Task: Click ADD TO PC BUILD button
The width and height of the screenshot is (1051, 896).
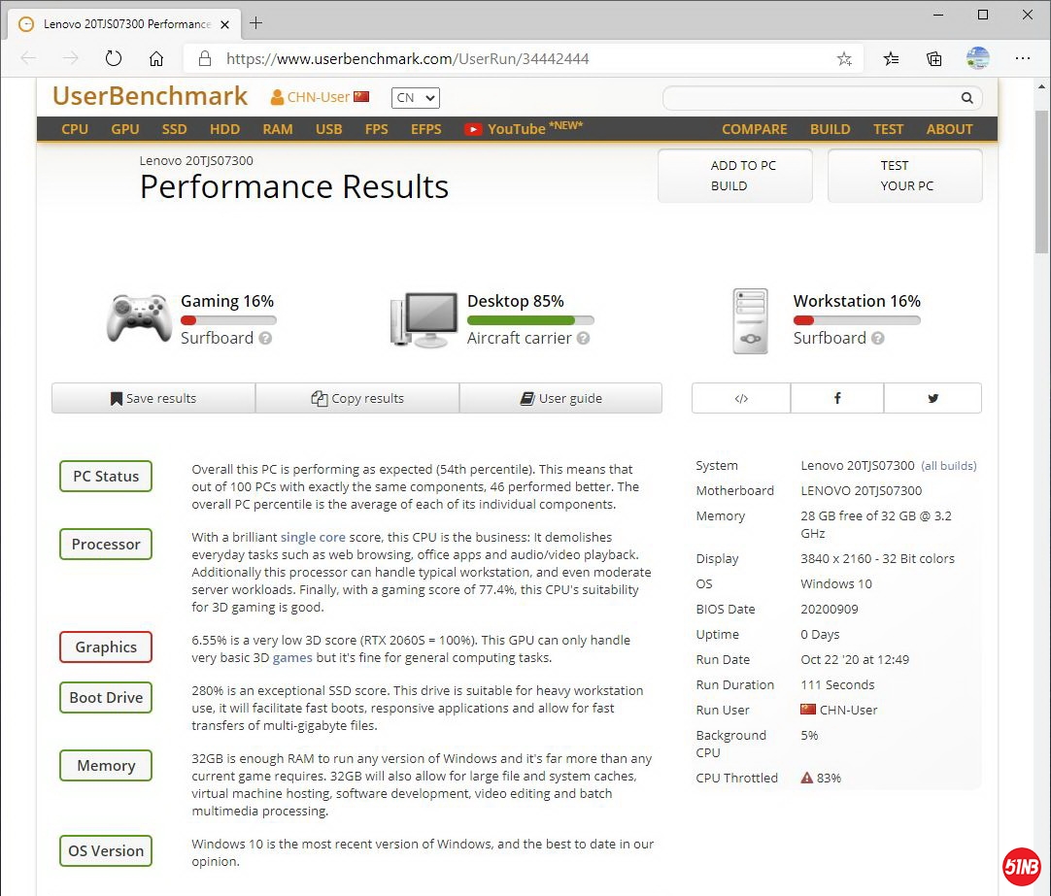Action: point(735,176)
